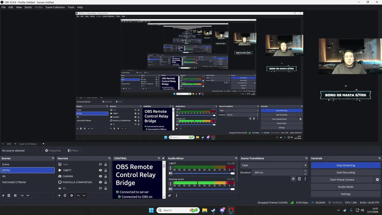The width and height of the screenshot is (382, 215).
Task: Open the Scene Collection menu
Action: [x=55, y=7]
